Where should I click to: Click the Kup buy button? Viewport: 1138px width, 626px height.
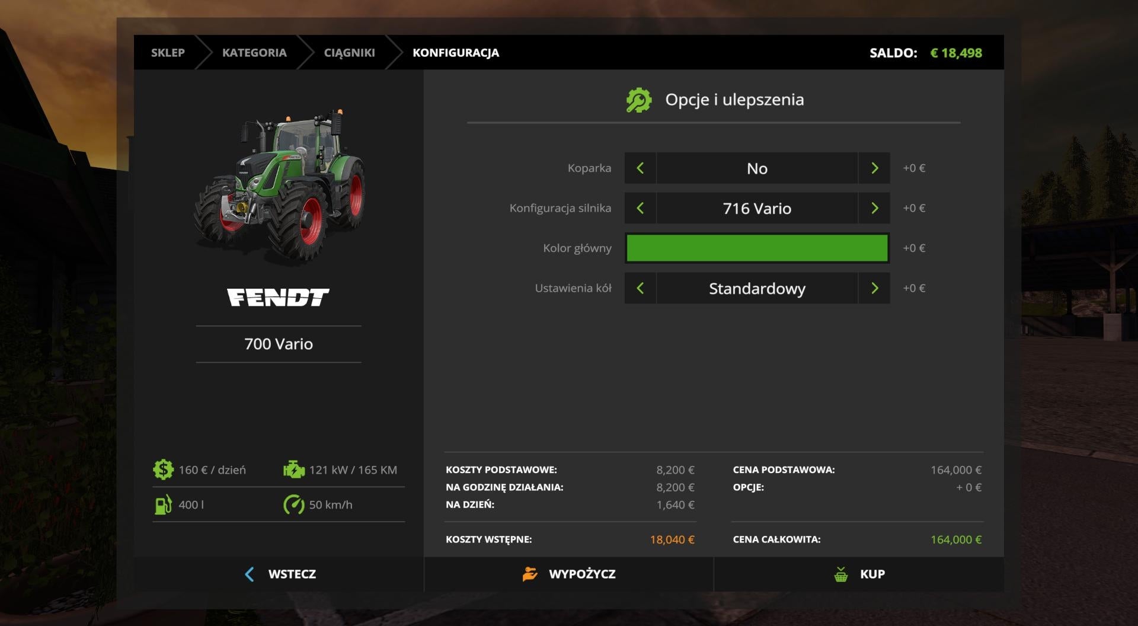click(859, 574)
